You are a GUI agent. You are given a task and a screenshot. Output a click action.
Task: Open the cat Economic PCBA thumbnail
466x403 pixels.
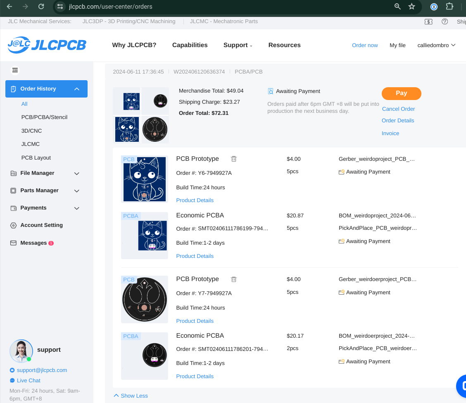click(145, 236)
